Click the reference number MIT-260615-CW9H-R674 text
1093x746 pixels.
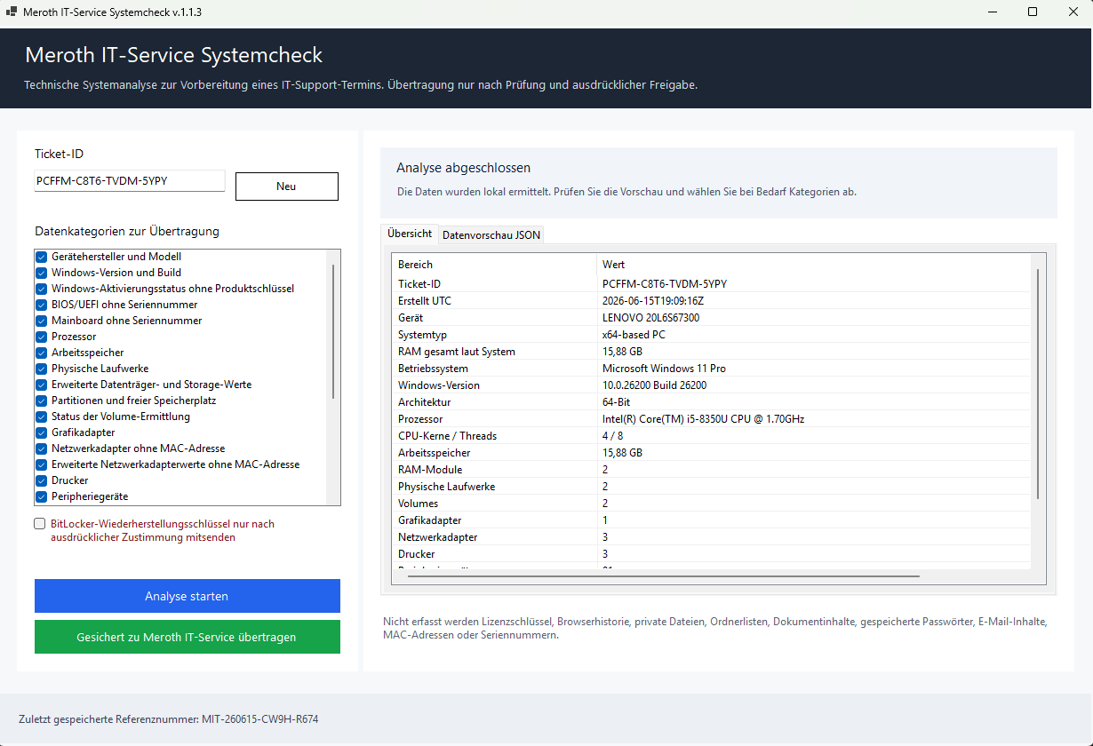point(262,719)
